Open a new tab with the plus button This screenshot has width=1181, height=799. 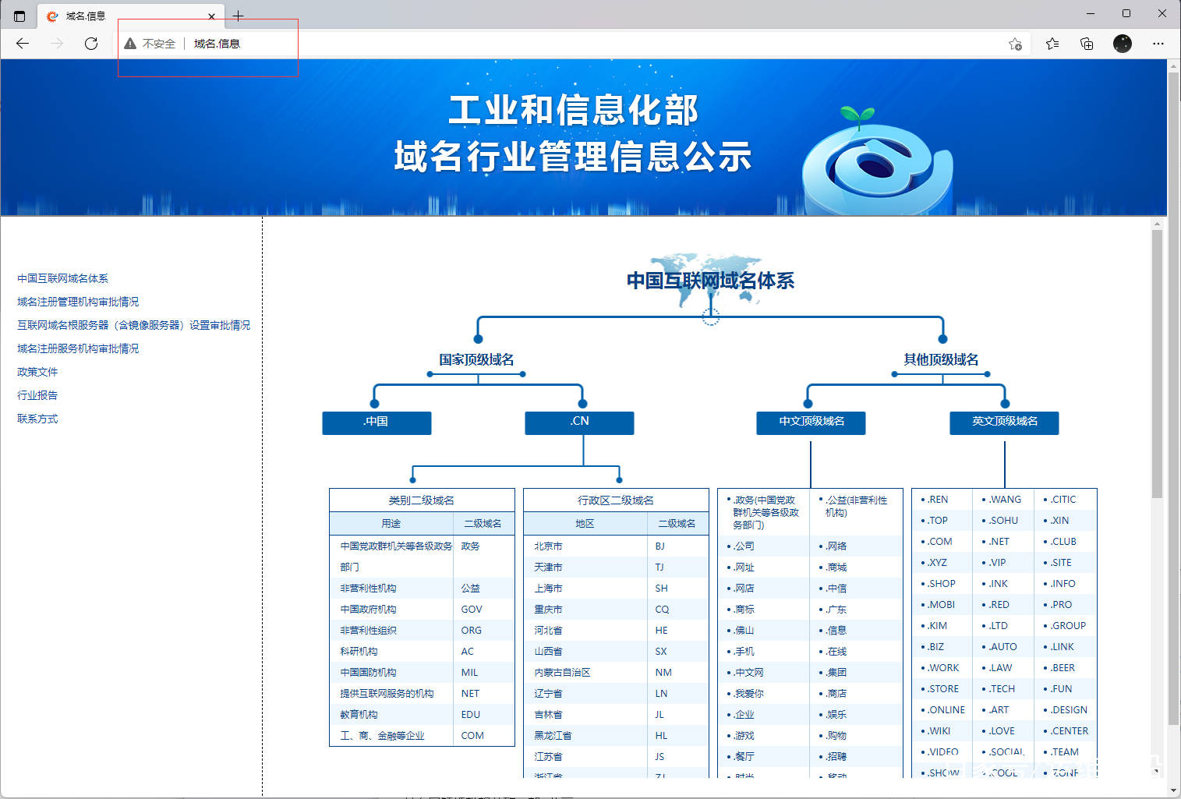tap(238, 15)
